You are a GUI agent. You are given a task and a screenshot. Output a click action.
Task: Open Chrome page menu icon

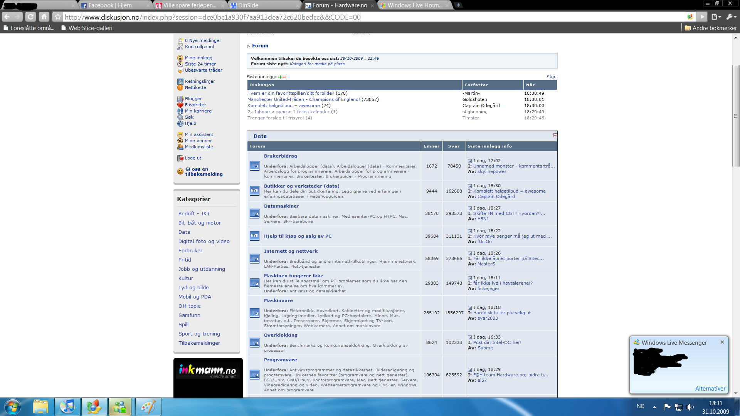tap(716, 17)
